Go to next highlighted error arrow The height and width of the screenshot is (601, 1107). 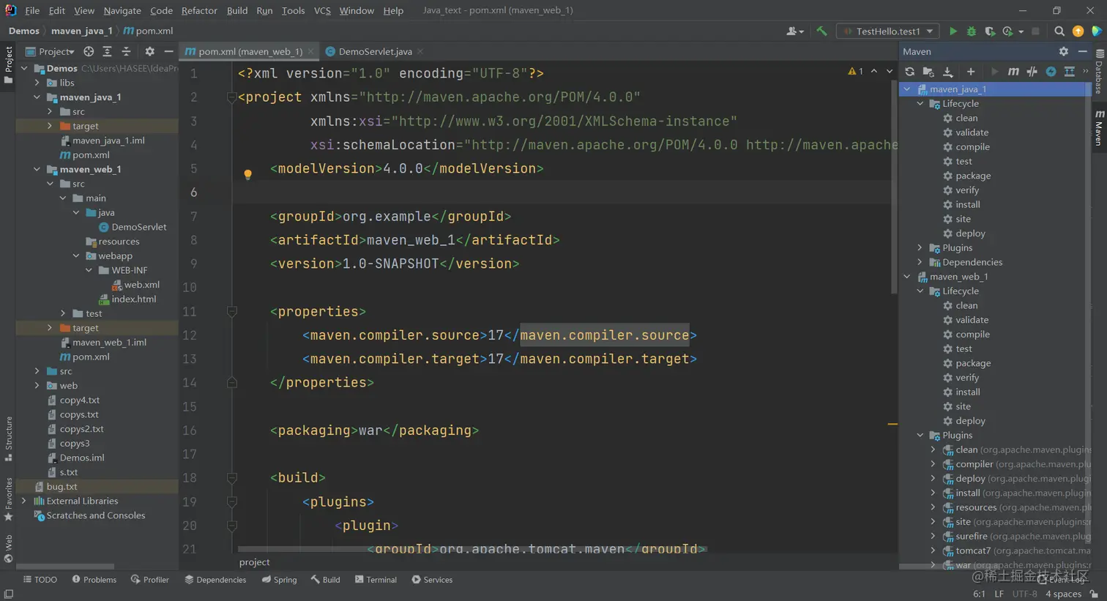[x=890, y=72]
